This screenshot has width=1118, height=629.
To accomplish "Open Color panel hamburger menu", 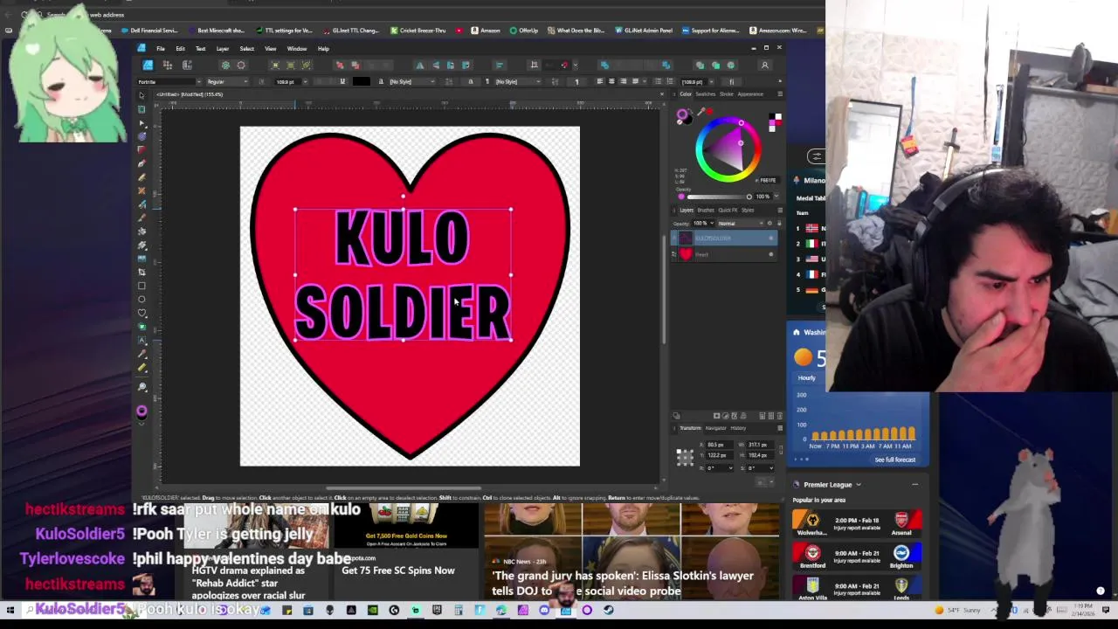I will pyautogui.click(x=779, y=93).
